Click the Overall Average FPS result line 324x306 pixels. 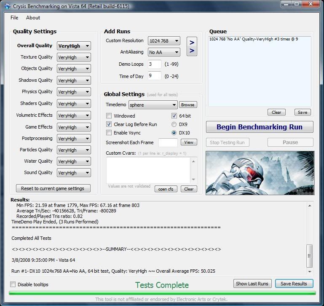click(113, 271)
